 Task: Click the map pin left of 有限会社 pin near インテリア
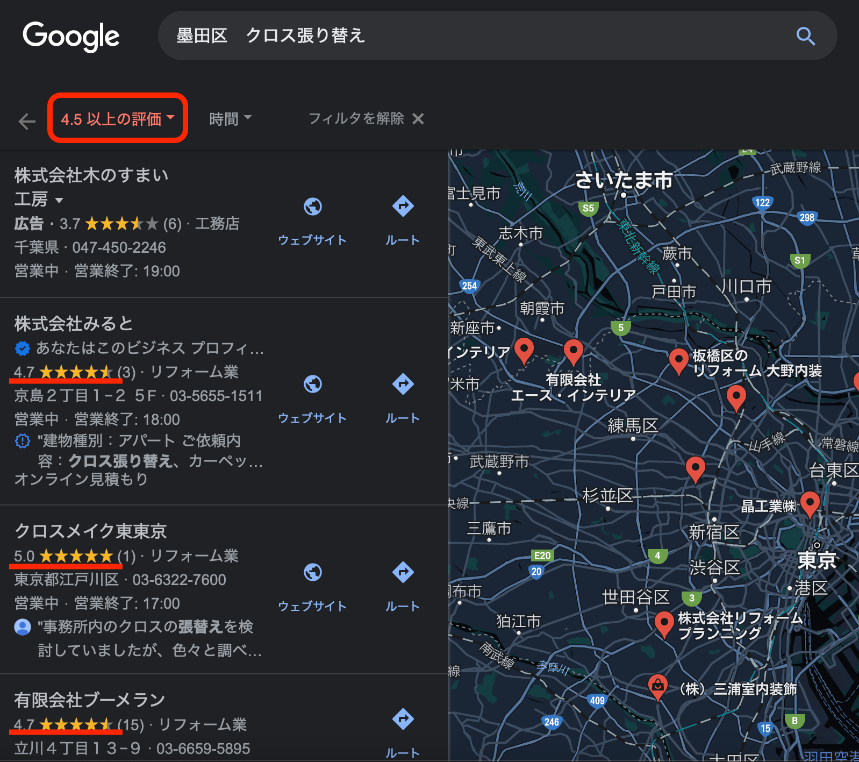pyautogui.click(x=524, y=351)
